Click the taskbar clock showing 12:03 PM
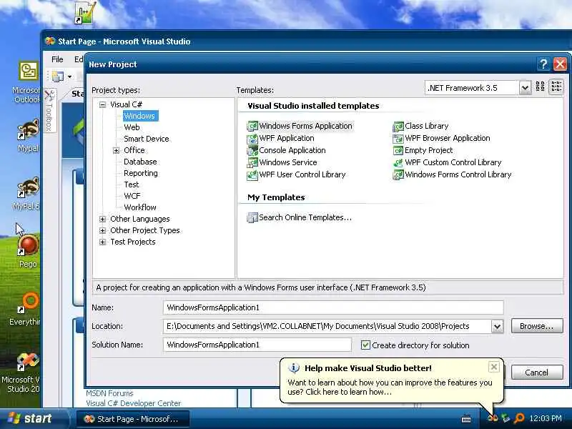This screenshot has width=572, height=429. tap(546, 419)
